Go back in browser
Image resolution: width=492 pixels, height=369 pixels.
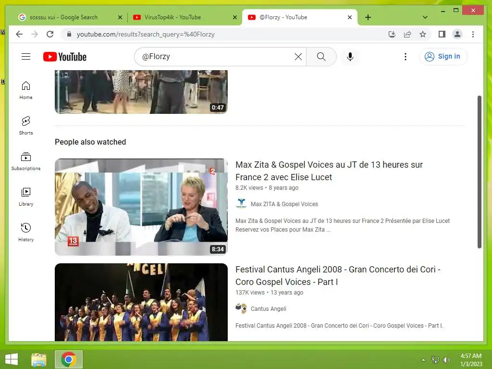tap(19, 34)
